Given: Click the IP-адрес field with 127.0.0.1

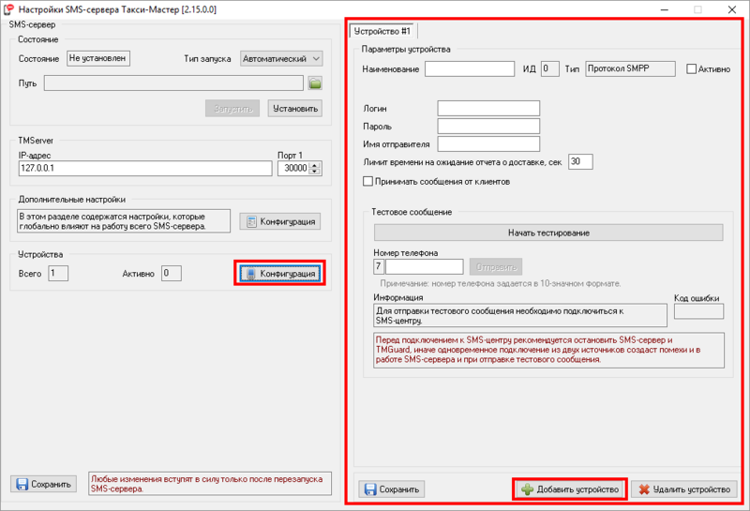Looking at the screenshot, I should click(145, 168).
